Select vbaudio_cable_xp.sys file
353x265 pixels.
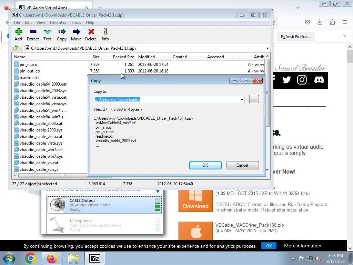click(39, 169)
